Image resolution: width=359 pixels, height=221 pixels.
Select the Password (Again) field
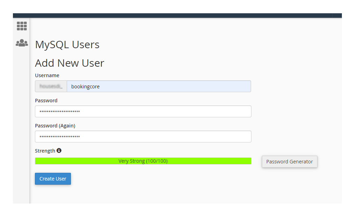coord(143,137)
